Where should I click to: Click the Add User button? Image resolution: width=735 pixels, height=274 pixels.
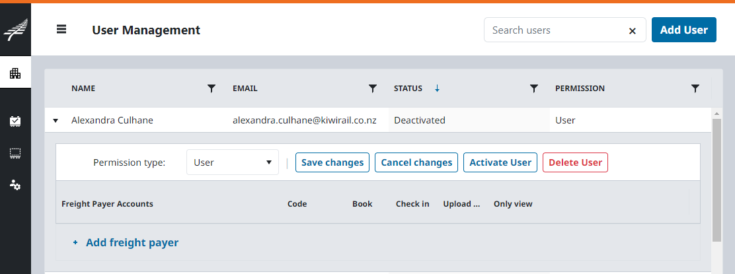click(x=683, y=30)
